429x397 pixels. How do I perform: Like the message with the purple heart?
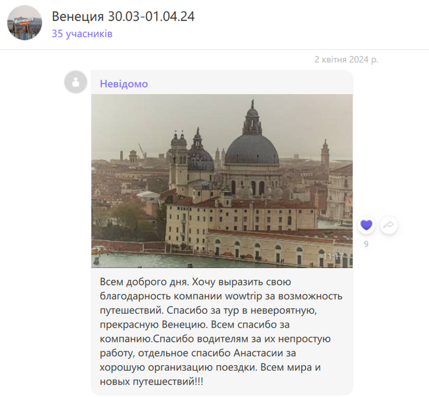pos(366,225)
